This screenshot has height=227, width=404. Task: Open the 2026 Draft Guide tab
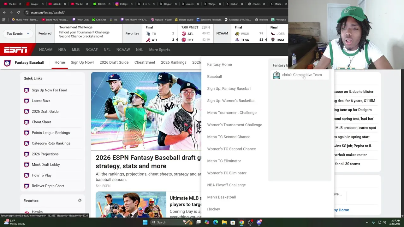point(114,62)
